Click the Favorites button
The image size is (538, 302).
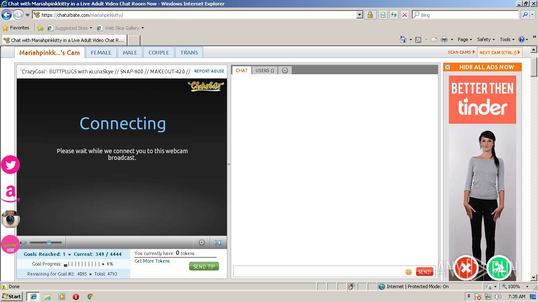tap(16, 28)
